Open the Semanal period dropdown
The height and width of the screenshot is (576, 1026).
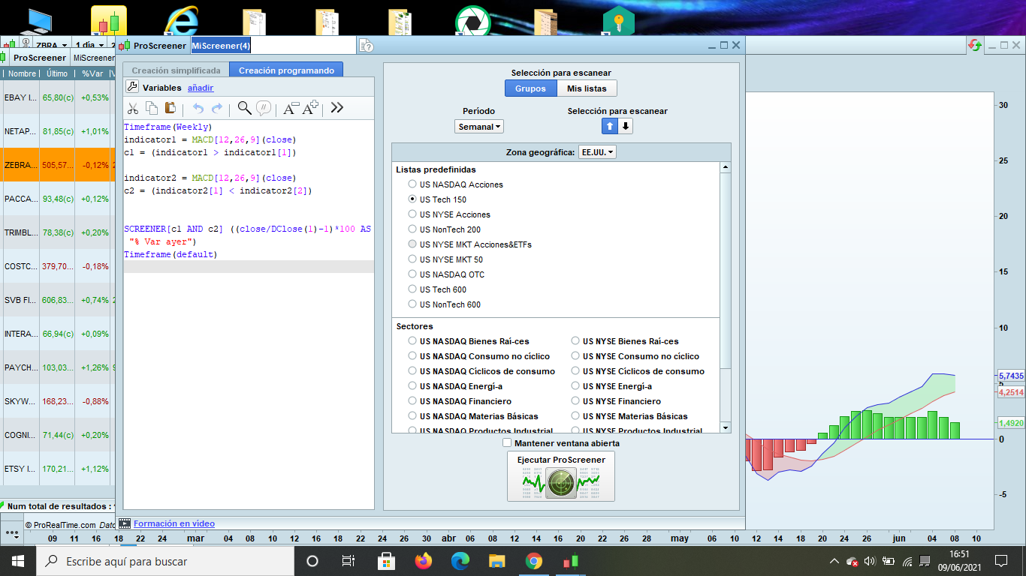tap(478, 127)
